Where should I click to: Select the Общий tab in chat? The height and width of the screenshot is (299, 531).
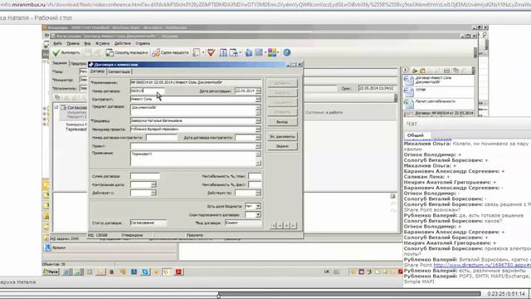tap(415, 135)
